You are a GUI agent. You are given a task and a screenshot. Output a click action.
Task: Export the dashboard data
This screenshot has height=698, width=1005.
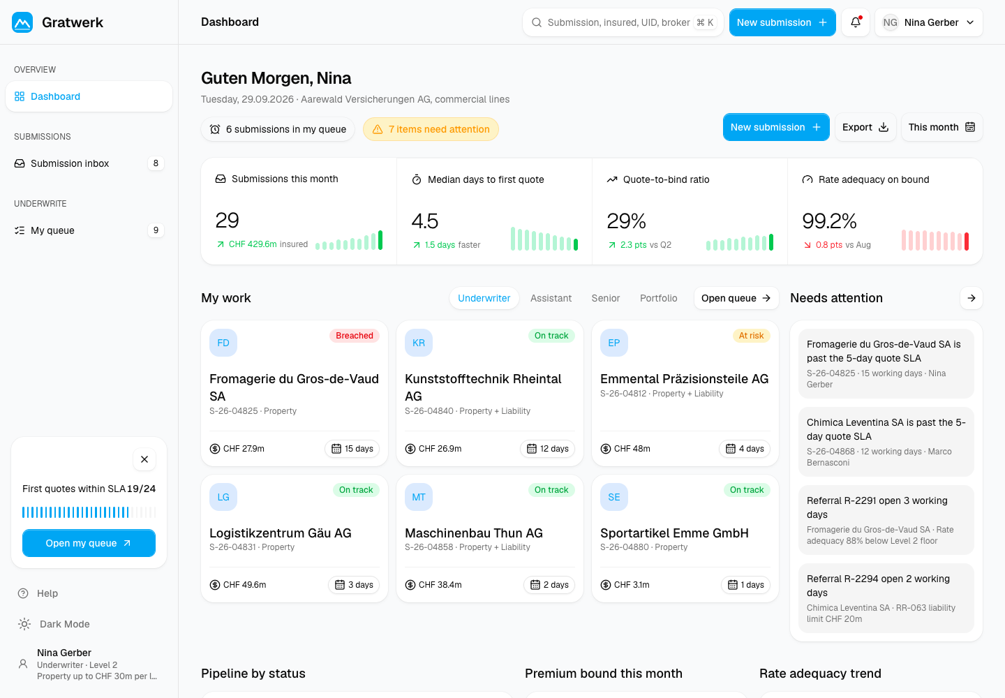(865, 127)
